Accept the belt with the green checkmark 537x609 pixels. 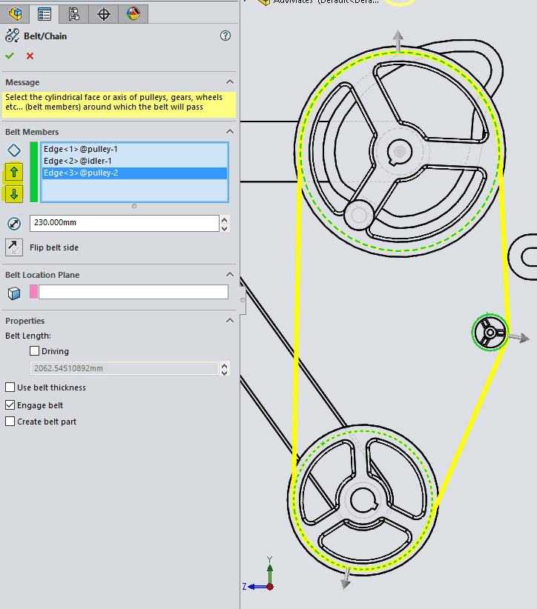[x=10, y=56]
